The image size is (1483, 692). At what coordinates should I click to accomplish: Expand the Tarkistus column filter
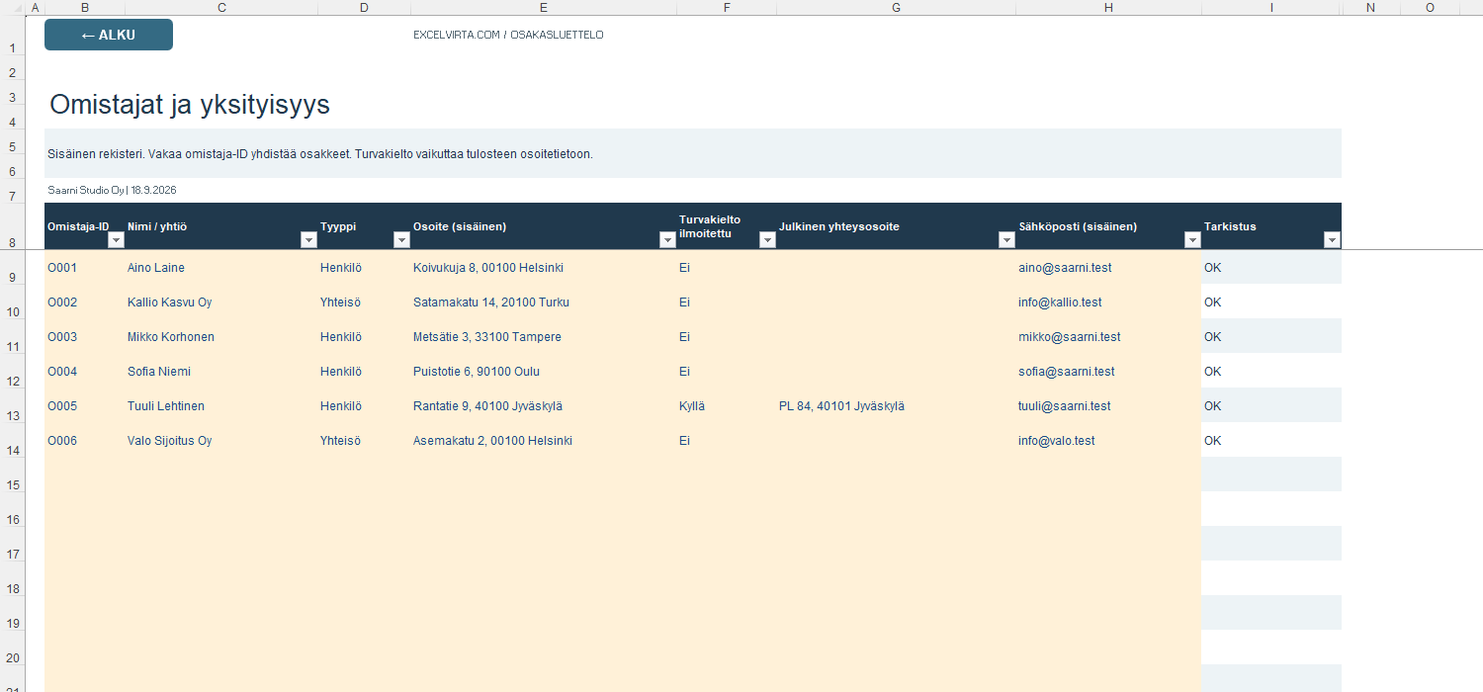(1332, 240)
